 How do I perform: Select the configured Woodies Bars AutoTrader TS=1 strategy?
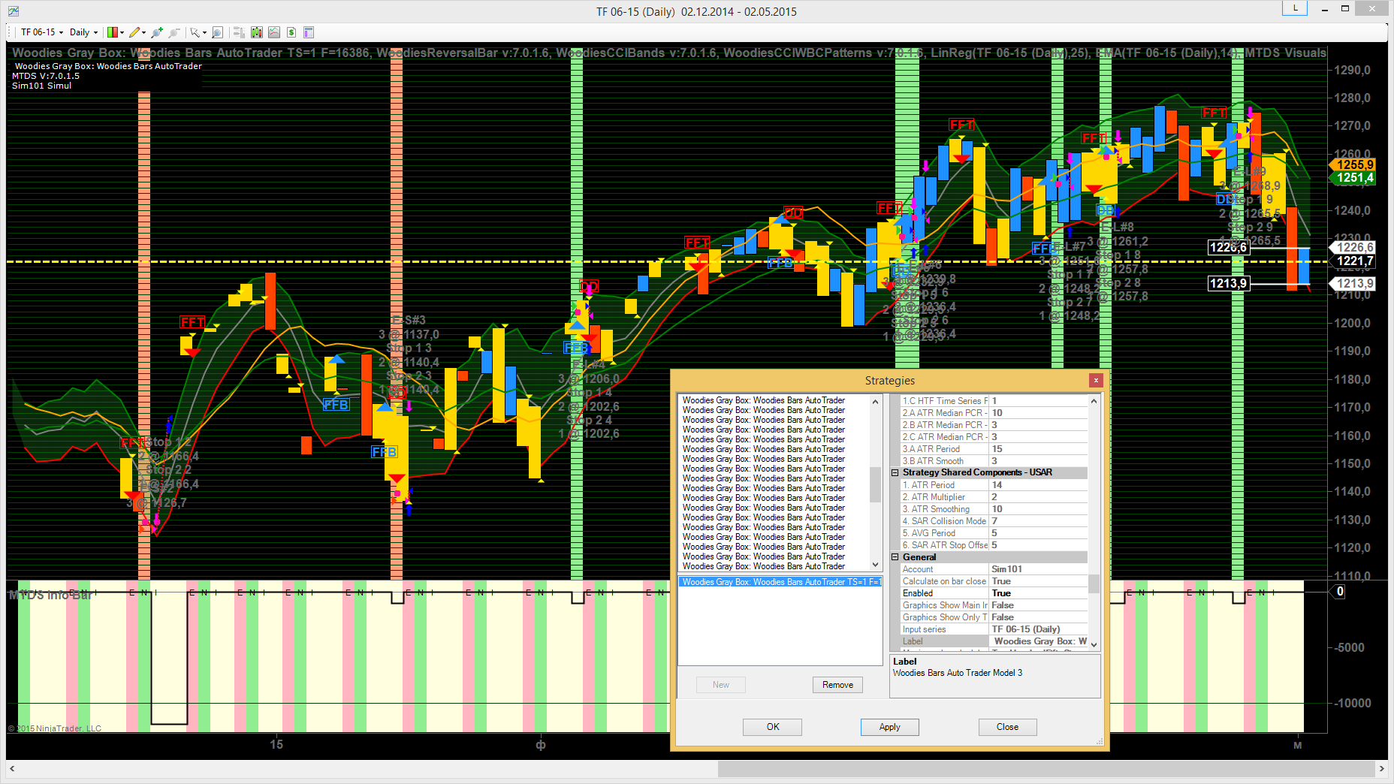[x=780, y=582]
